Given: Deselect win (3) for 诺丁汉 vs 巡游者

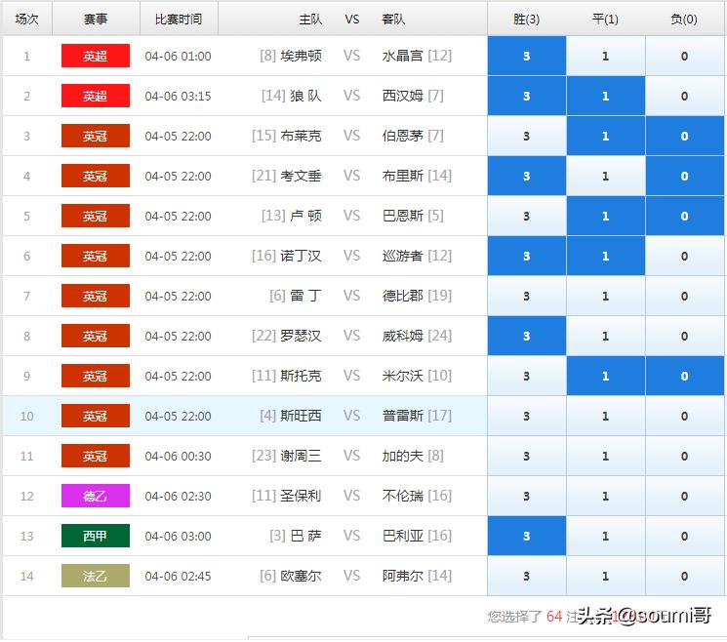Looking at the screenshot, I should pos(527,256).
